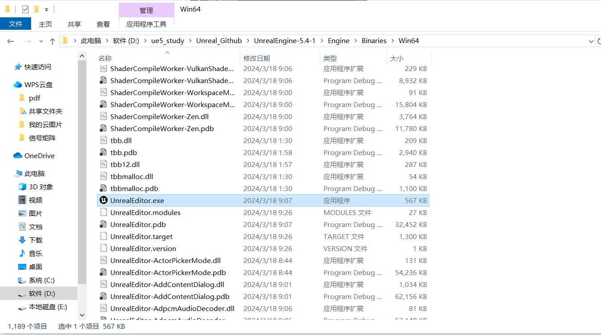Screen dimensions: 601x335
Task: Go up one folder level arrow
Action: (x=52, y=41)
